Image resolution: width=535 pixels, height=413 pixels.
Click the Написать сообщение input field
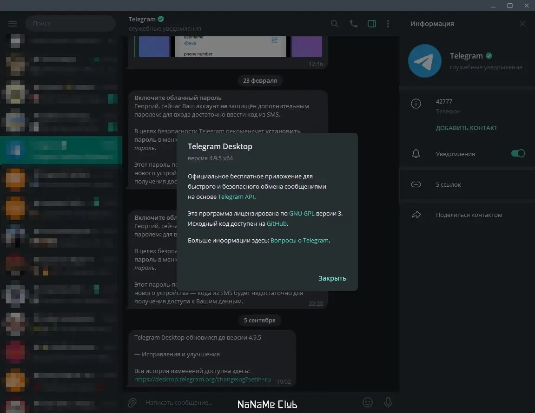point(251,403)
